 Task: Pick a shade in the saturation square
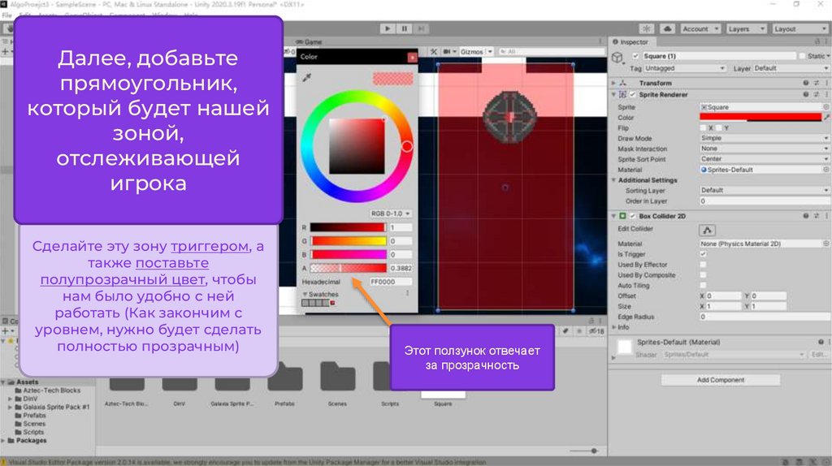coord(357,146)
